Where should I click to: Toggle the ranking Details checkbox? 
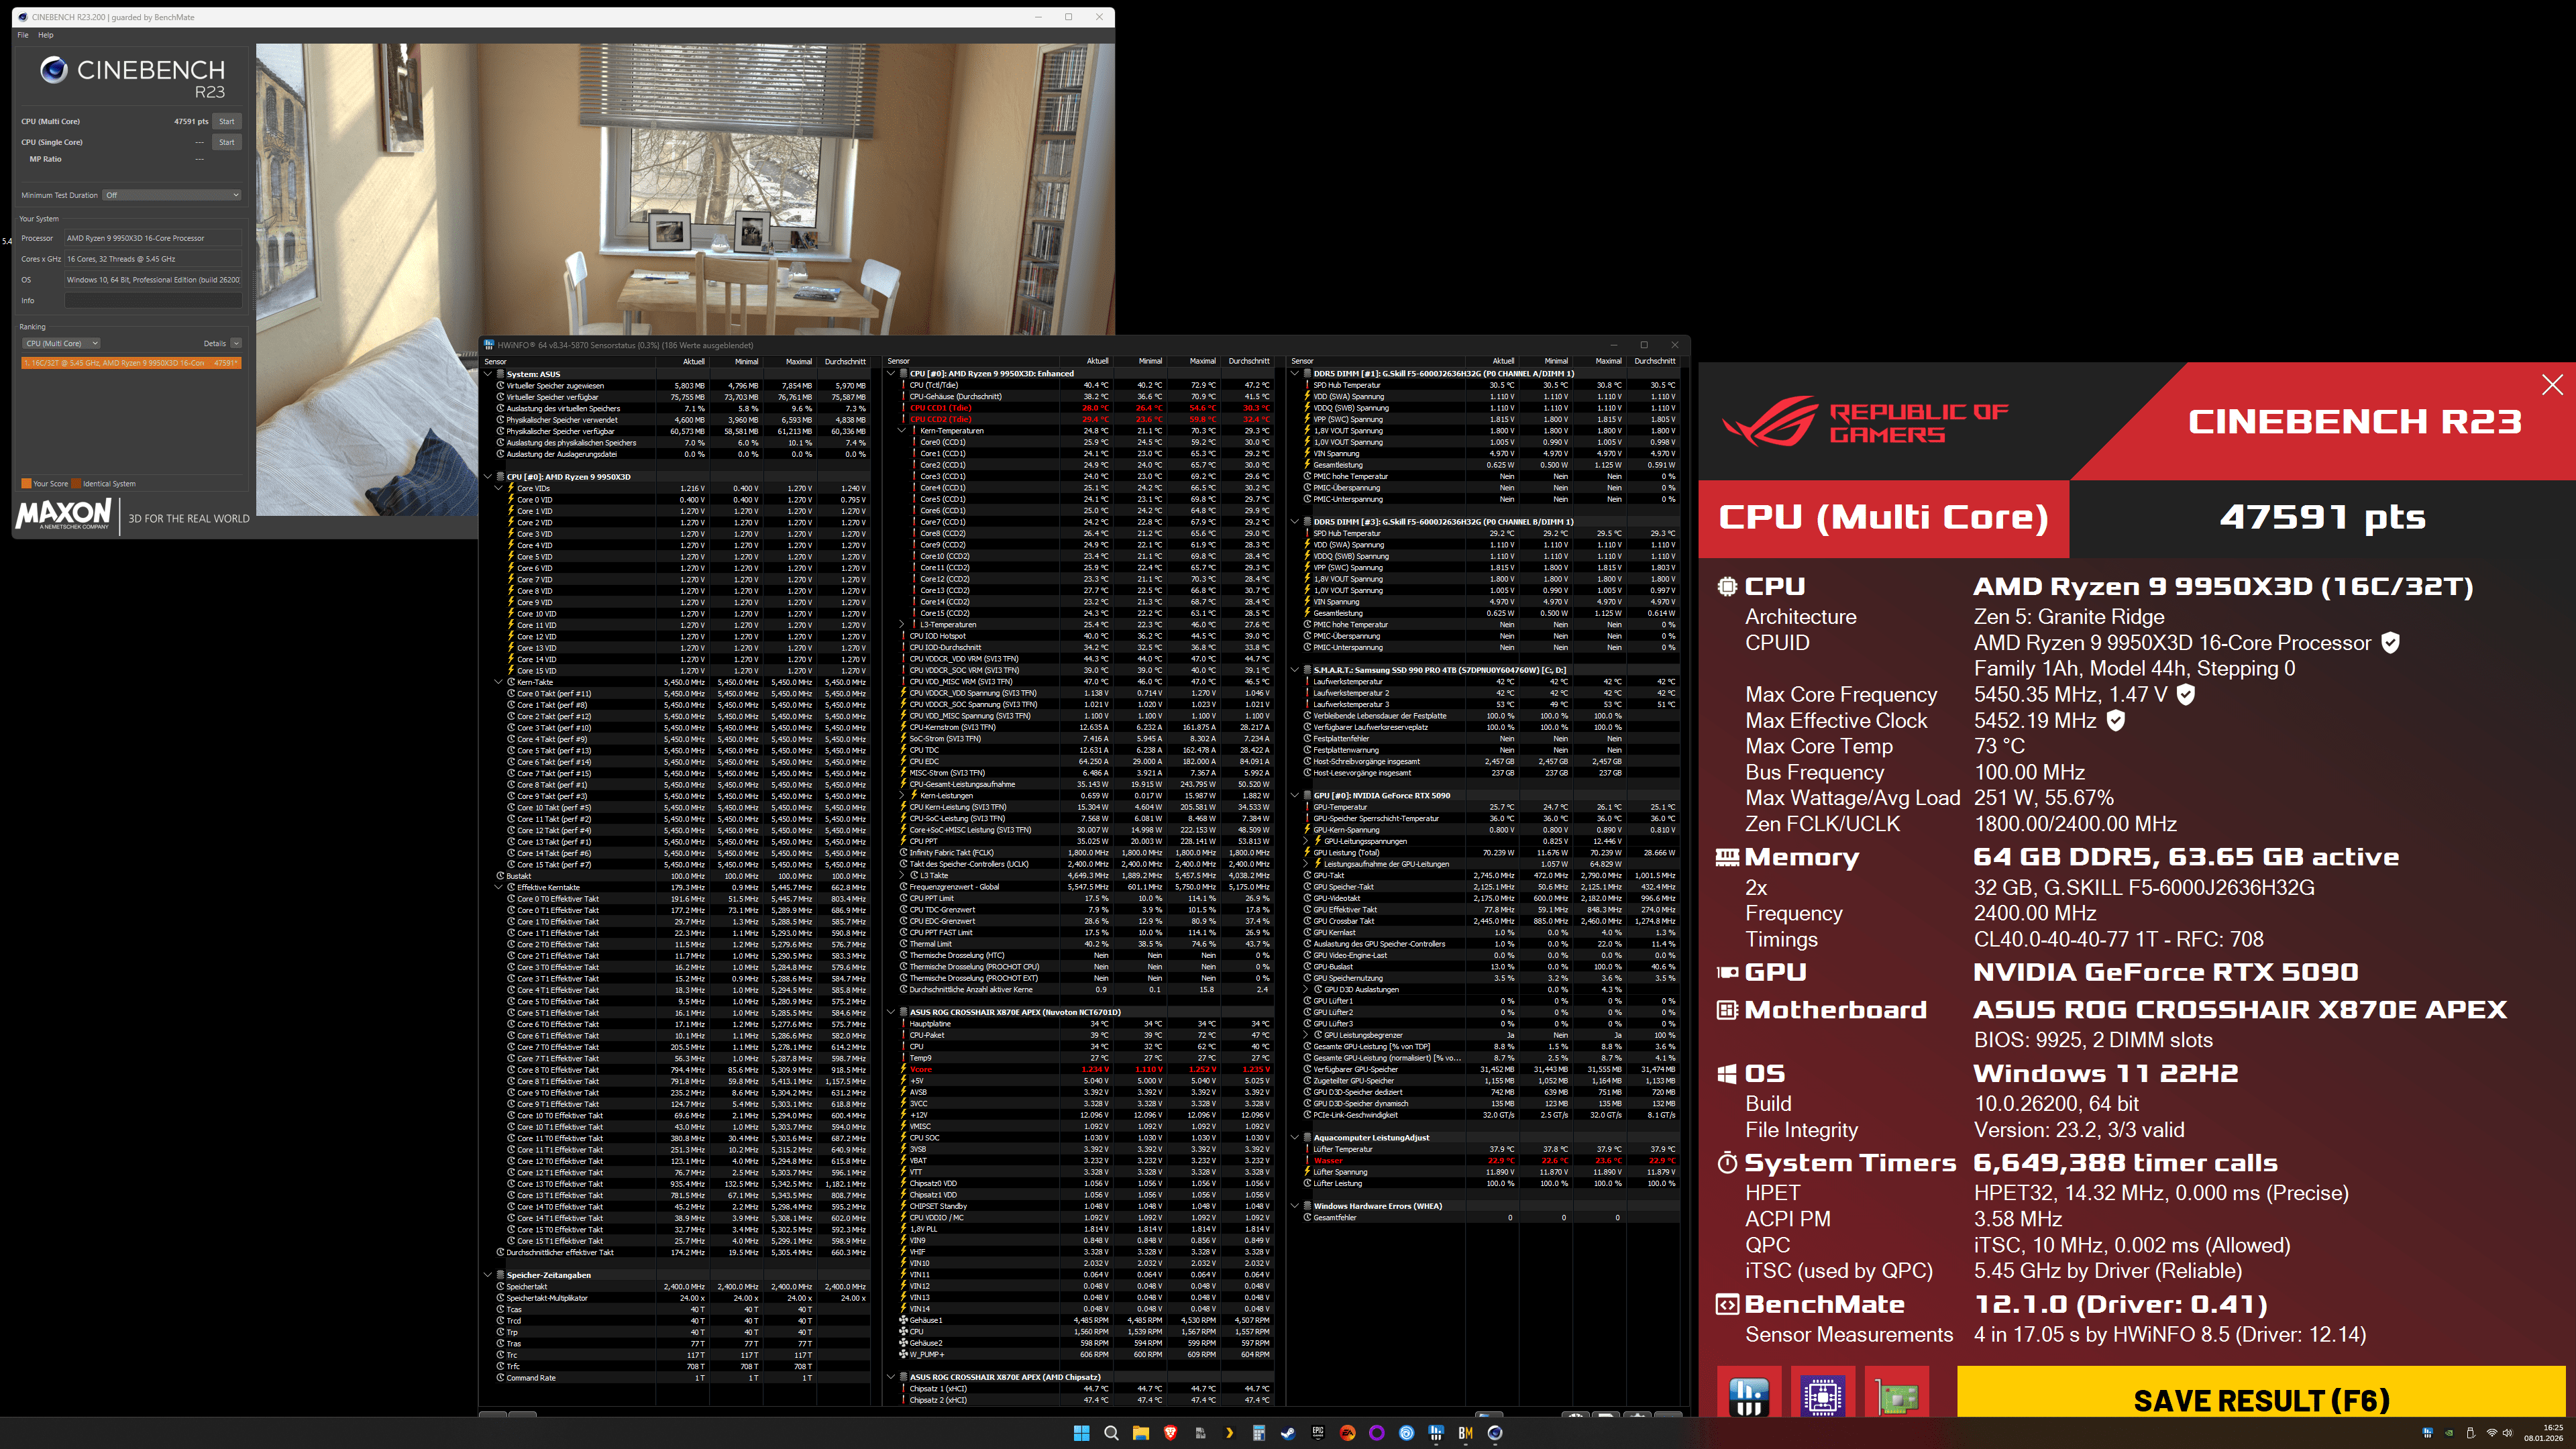coord(236,343)
